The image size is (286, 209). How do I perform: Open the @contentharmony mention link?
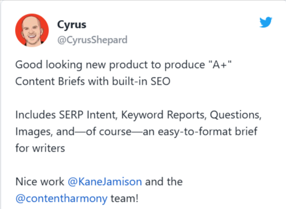(61, 198)
